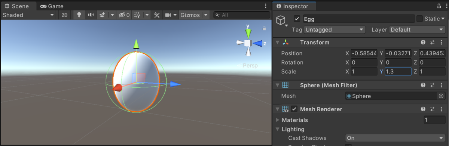Open the Cast Shadows dropdown
This screenshot has width=449, height=146.
pos(395,138)
